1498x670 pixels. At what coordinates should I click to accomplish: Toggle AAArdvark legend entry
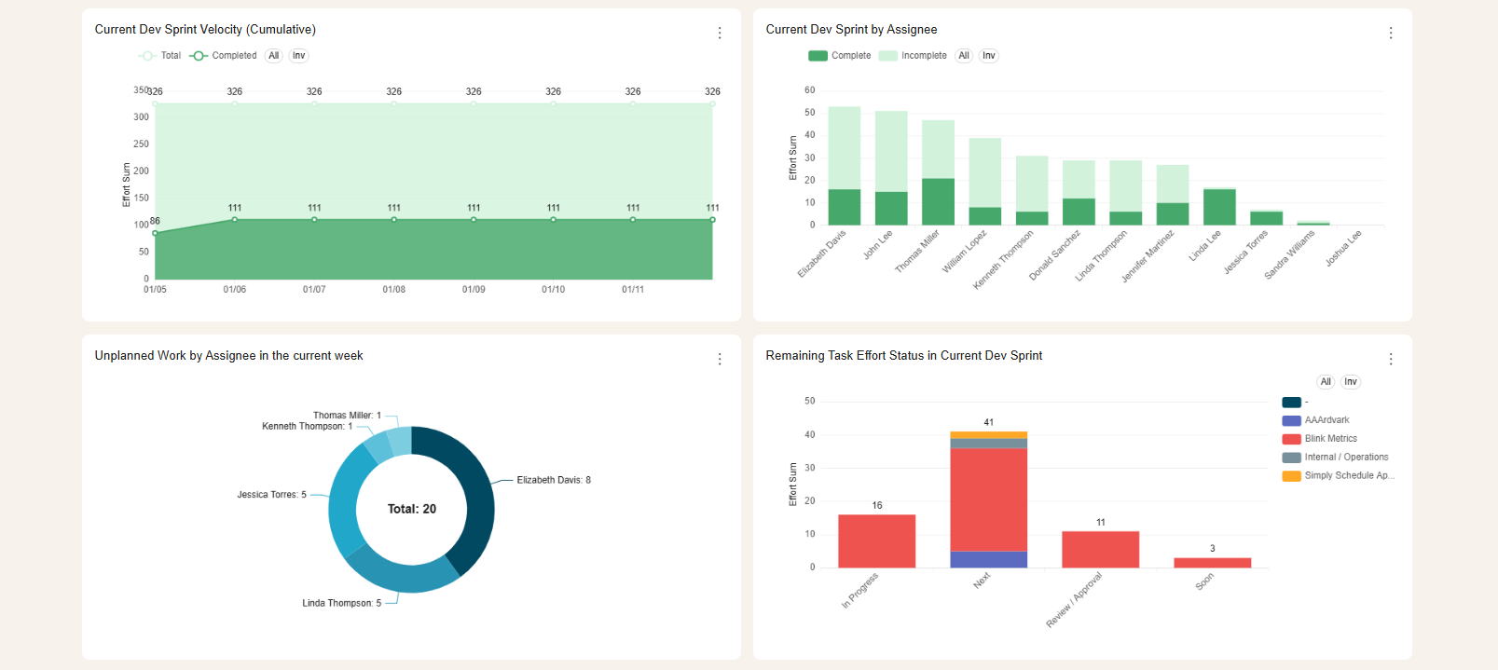(1315, 420)
